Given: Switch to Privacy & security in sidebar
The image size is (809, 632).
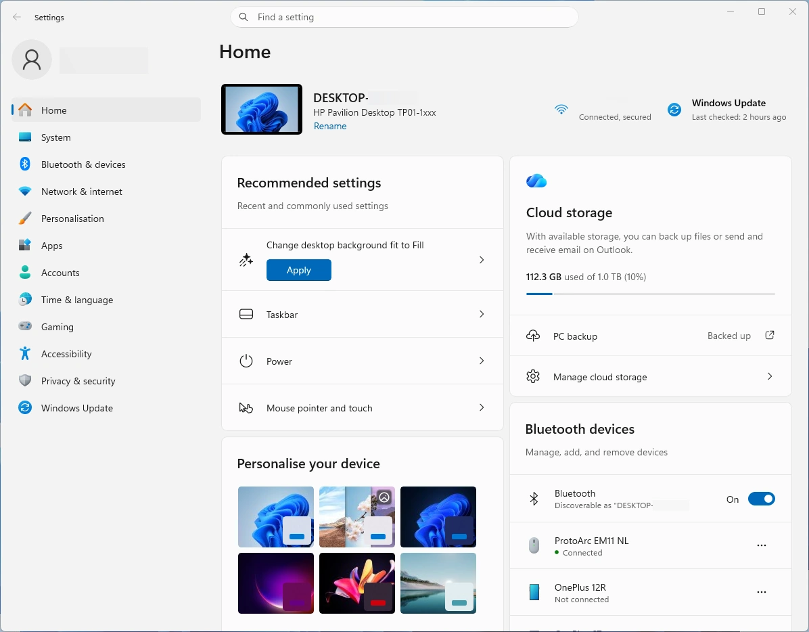Looking at the screenshot, I should pyautogui.click(x=26, y=380).
